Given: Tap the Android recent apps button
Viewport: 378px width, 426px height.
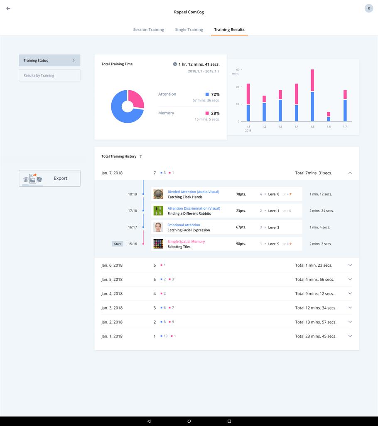Looking at the screenshot, I should tap(229, 421).
